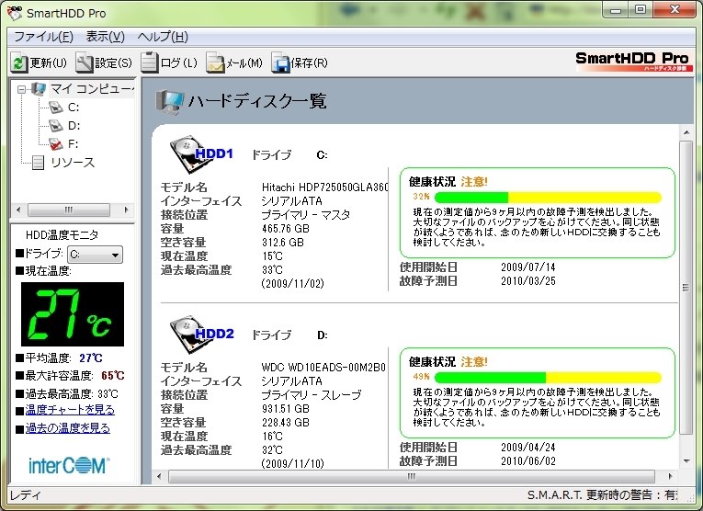Screen dimensions: 703x511
Task: Click the SmartHDD Pro logo banner
Action: (632, 62)
